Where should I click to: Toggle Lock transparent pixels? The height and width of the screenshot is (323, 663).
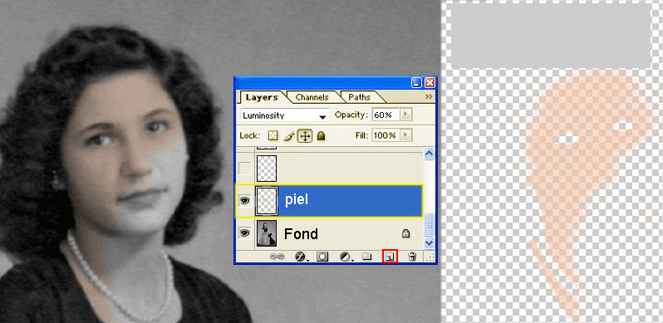[273, 136]
